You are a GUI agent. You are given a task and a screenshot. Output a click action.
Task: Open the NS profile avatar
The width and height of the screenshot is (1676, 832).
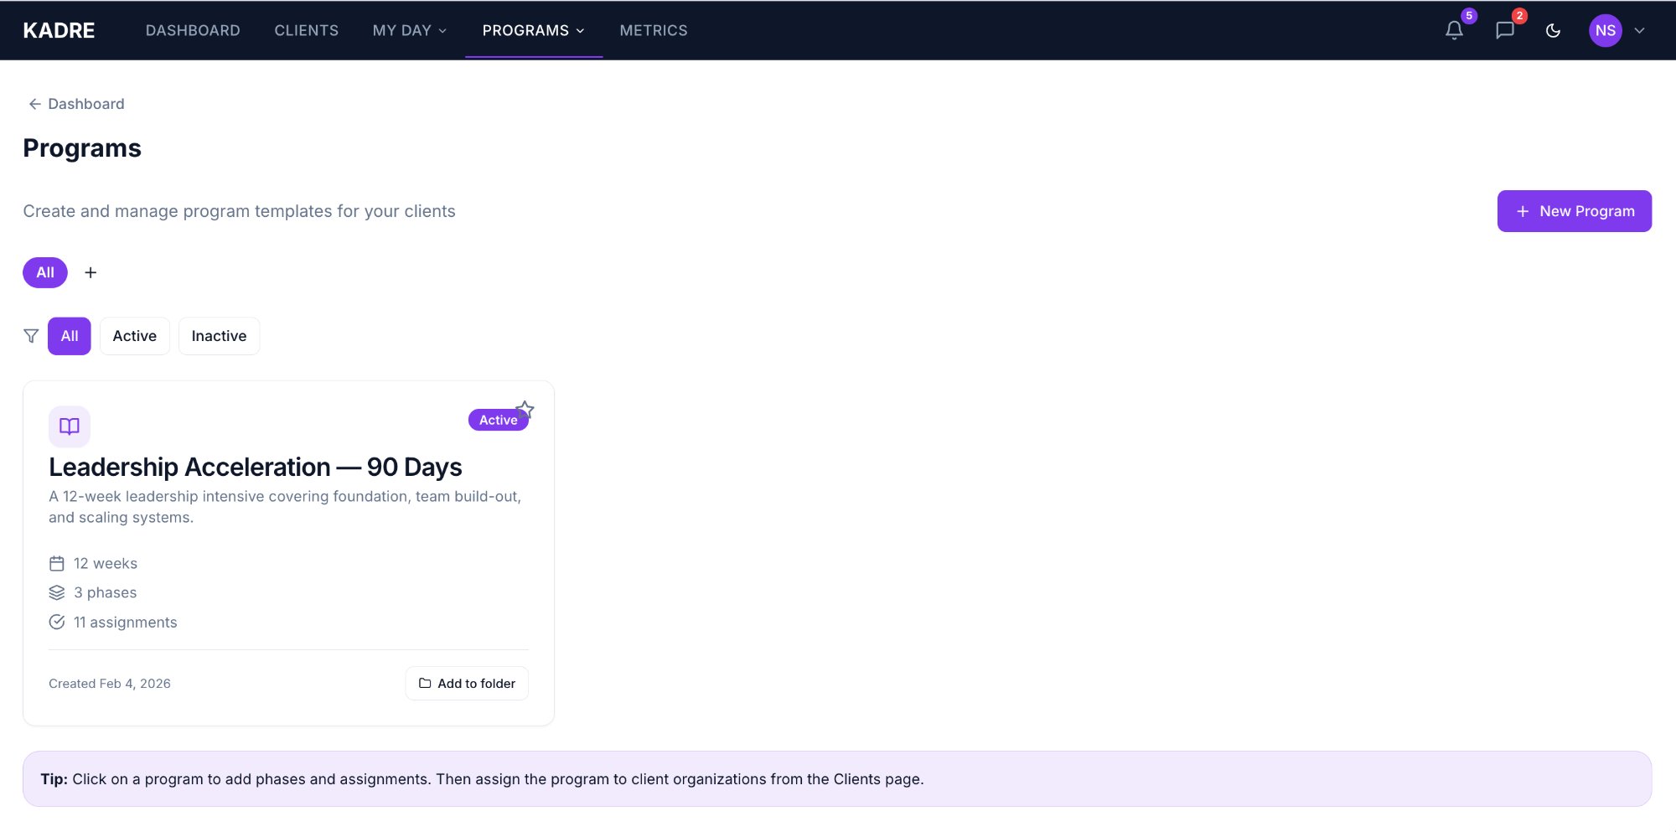[x=1605, y=30]
